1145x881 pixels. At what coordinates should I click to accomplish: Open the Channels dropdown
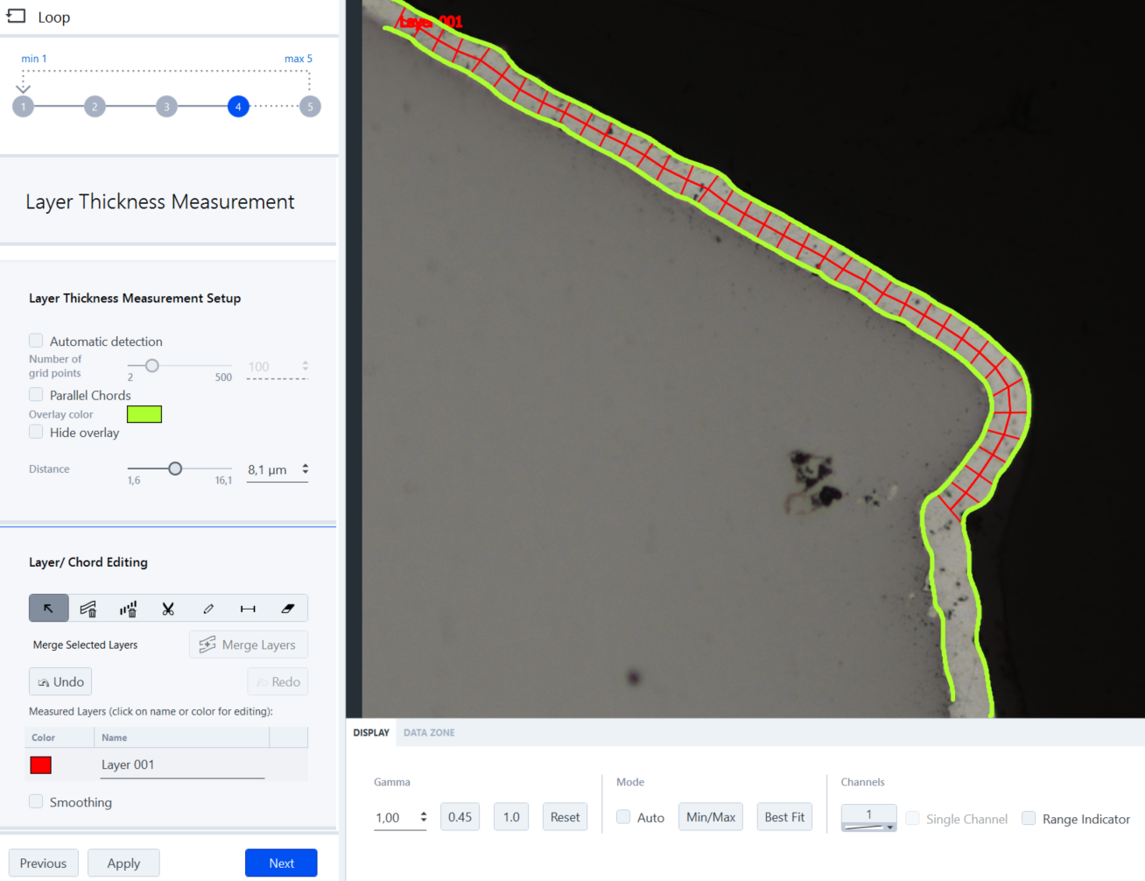868,818
